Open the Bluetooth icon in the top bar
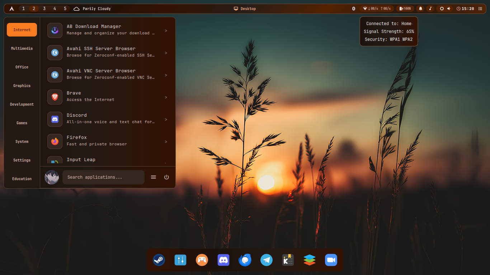 [x=353, y=9]
